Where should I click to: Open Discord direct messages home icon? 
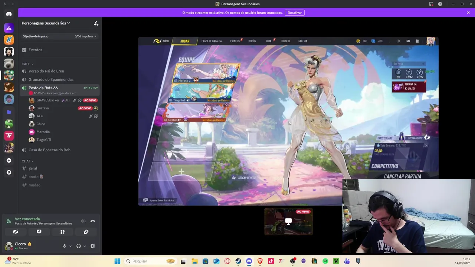pos(9,14)
